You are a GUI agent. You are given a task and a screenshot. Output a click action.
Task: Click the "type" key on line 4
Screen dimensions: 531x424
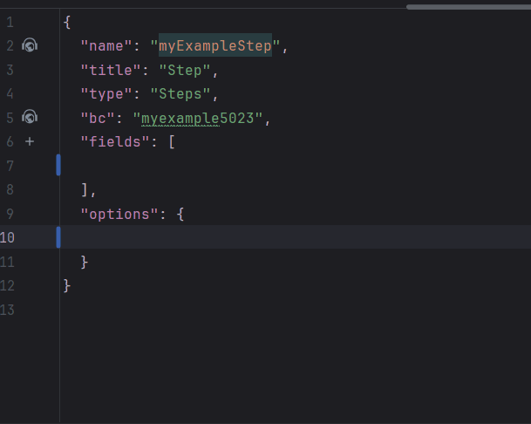(x=102, y=93)
